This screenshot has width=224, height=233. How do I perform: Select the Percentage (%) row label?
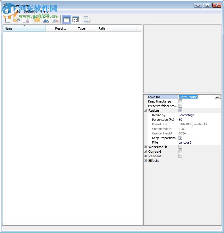(x=163, y=120)
